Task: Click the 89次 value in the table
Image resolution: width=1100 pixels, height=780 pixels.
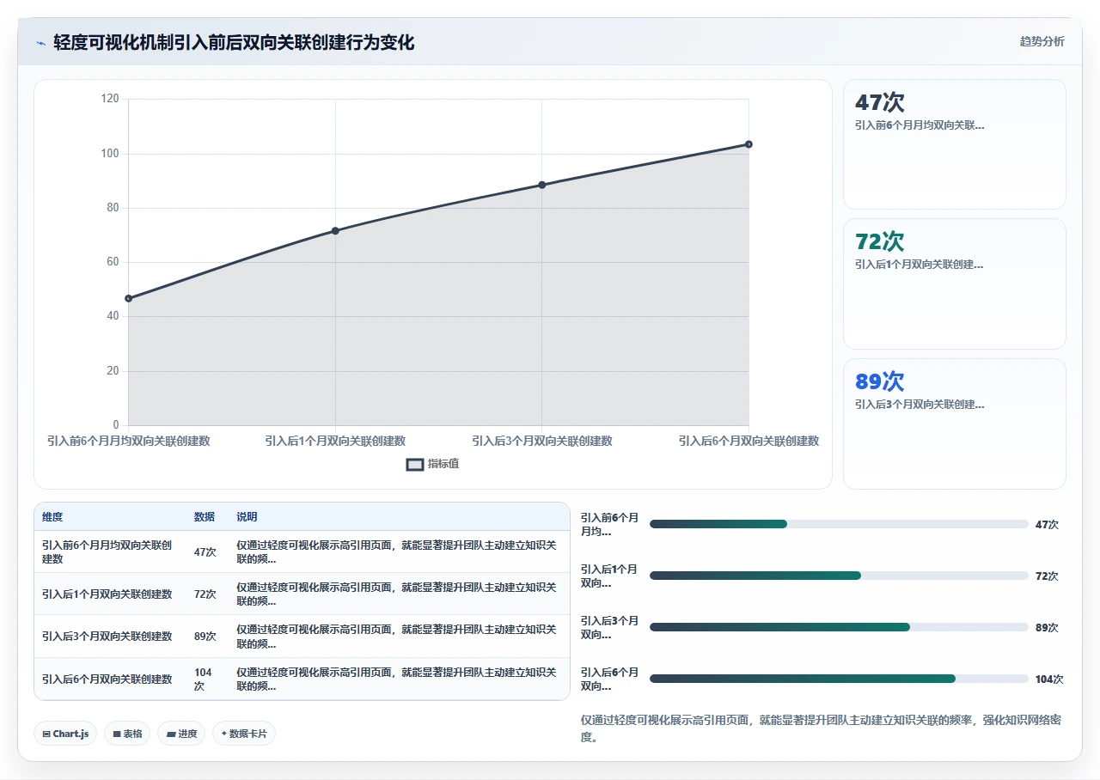Action: 205,637
